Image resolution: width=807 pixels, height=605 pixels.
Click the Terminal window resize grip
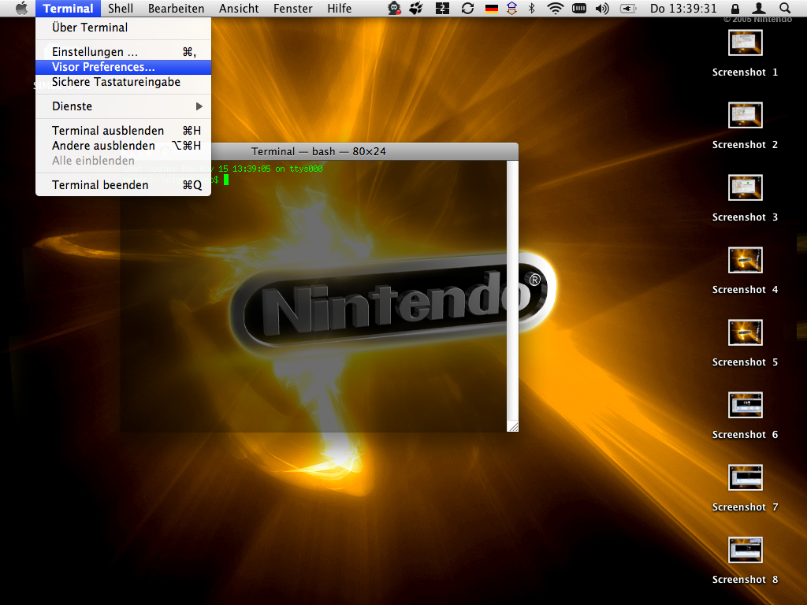512,426
